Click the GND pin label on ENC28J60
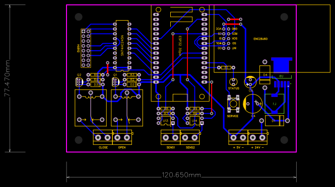Viewport: 335px width, 187px height. tap(235, 29)
